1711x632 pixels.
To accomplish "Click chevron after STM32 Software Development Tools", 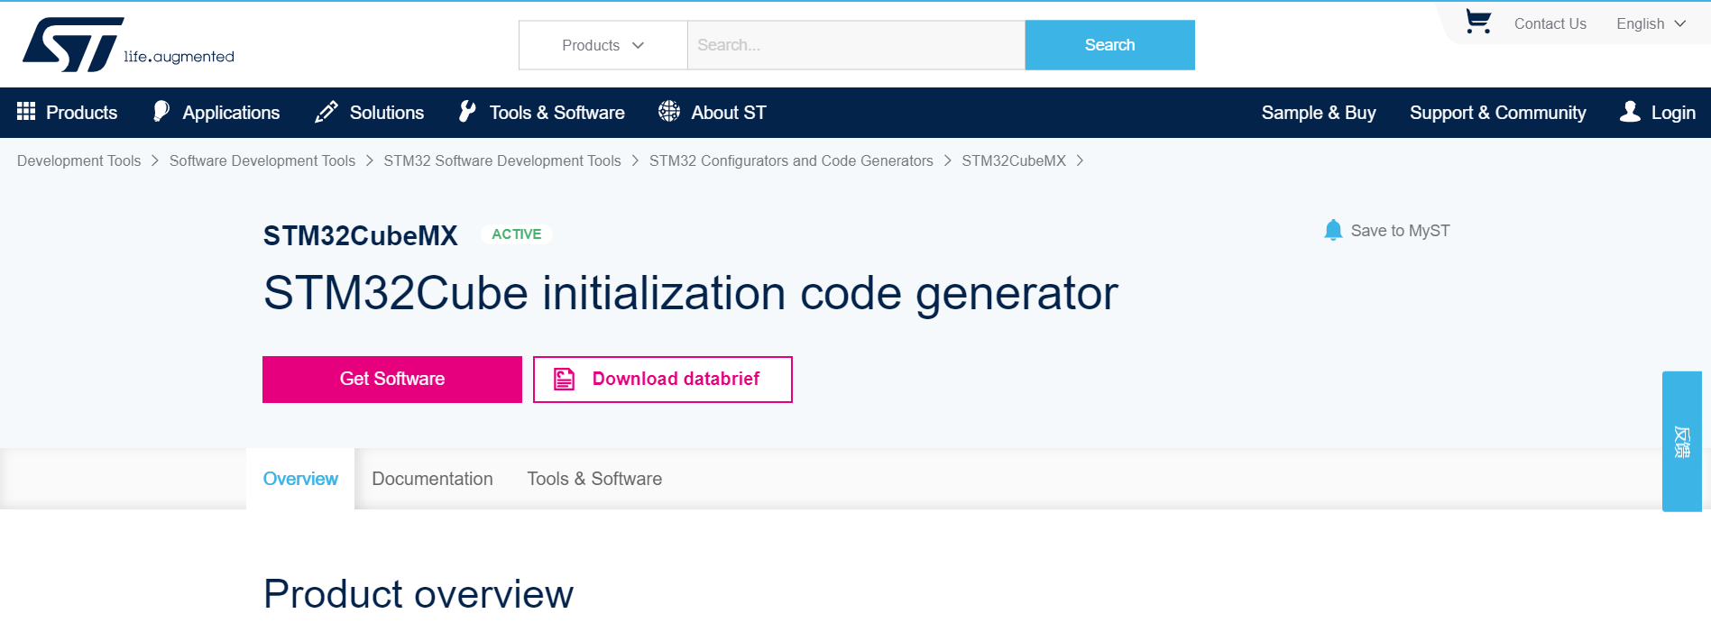I will pyautogui.click(x=635, y=160).
